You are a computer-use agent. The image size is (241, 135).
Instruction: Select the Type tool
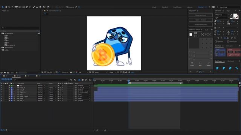coord(30,7)
